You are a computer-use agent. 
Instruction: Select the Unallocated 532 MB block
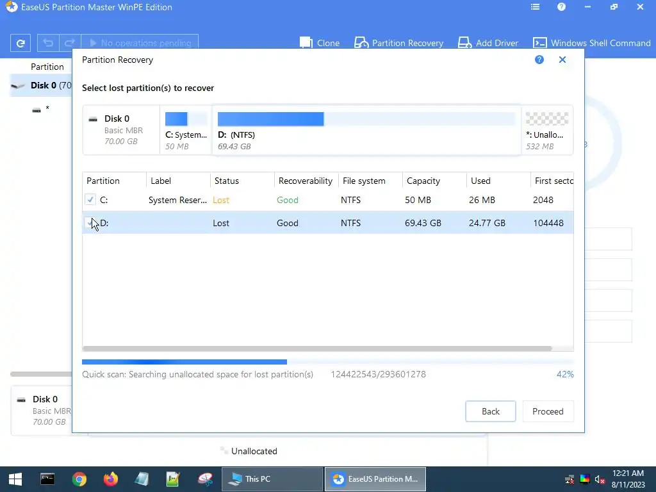(x=547, y=130)
